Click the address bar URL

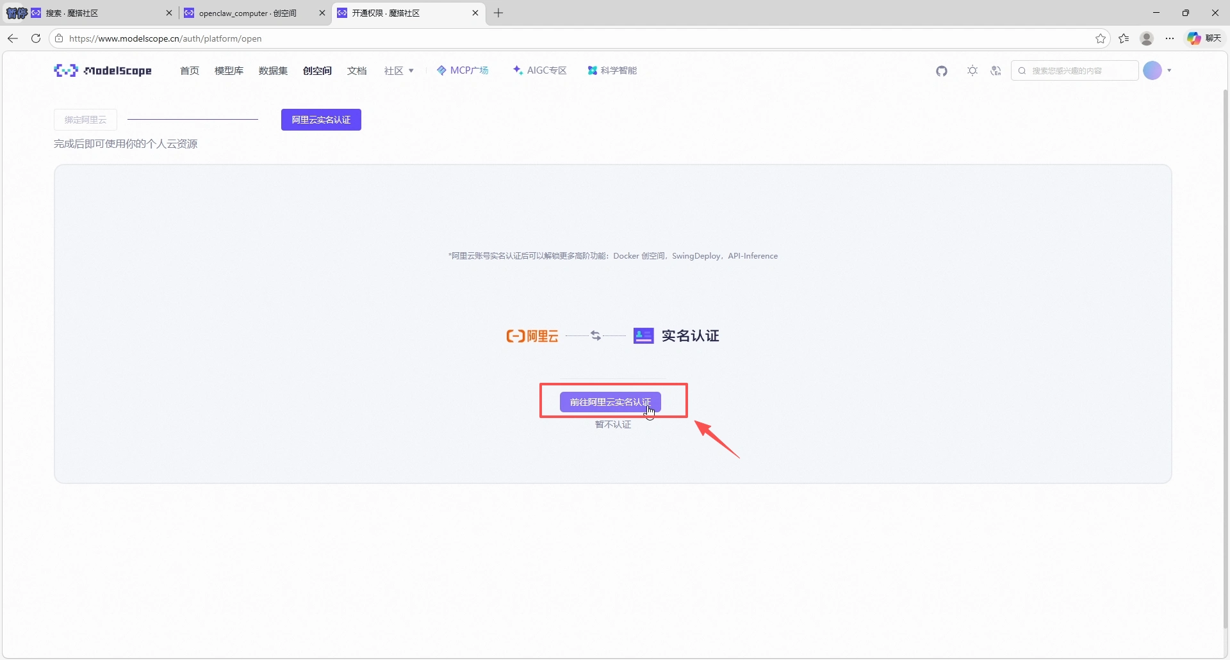click(165, 38)
